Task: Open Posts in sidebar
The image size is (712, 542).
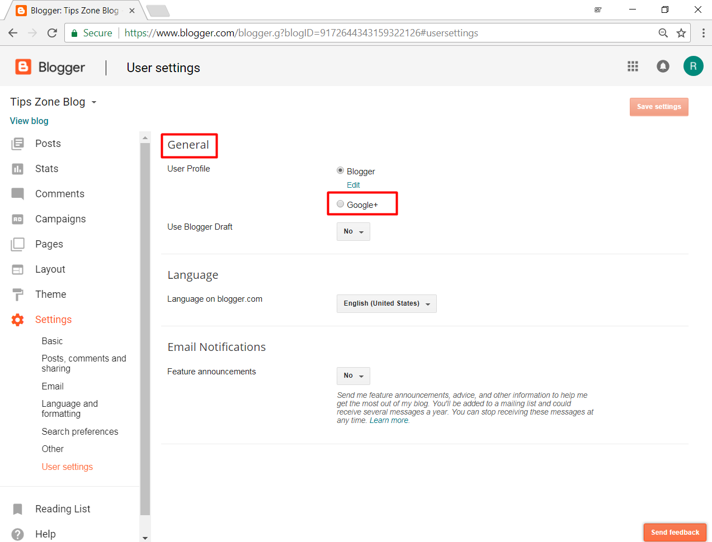Action: point(48,144)
